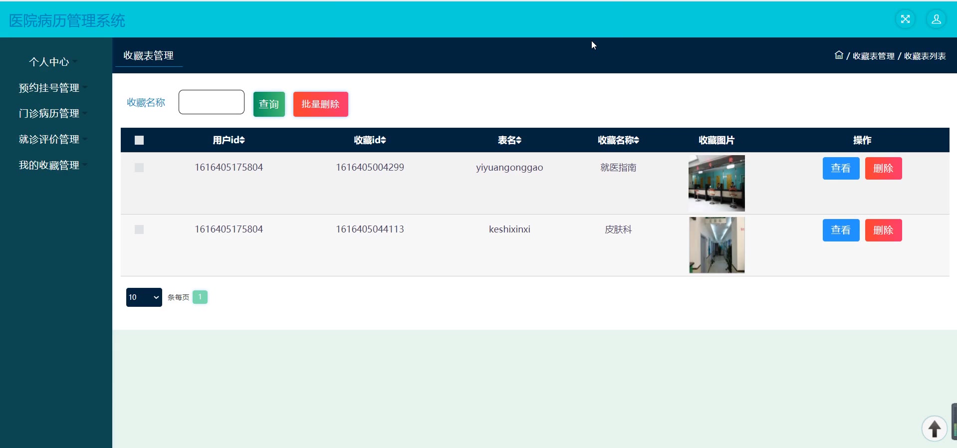Expand 我的收藏管理 sidebar menu

[49, 165]
